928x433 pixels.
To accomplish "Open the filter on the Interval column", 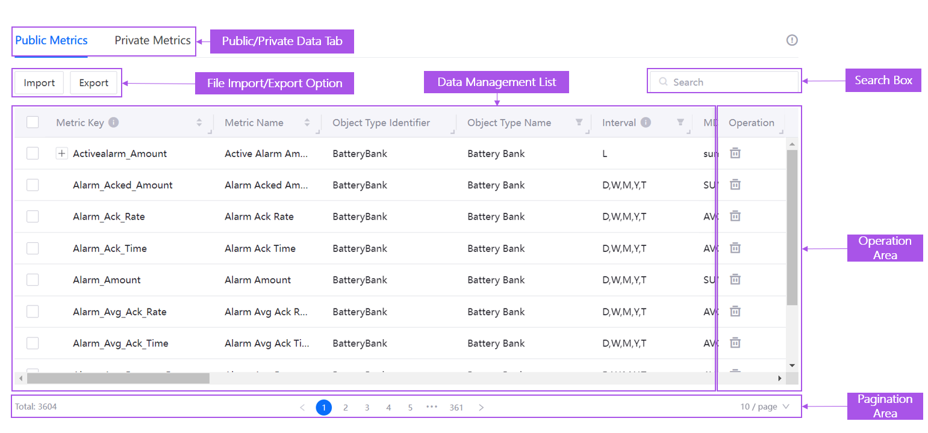I will (x=680, y=123).
